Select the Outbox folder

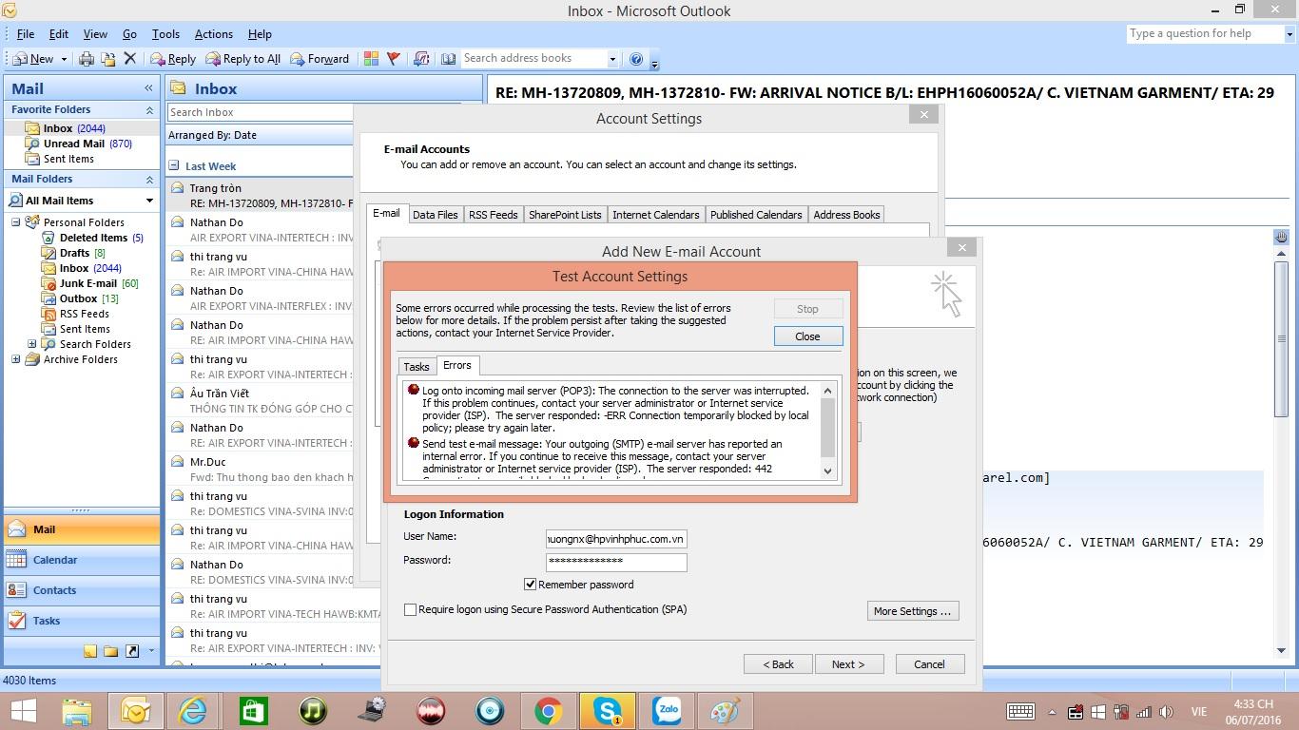tap(80, 298)
